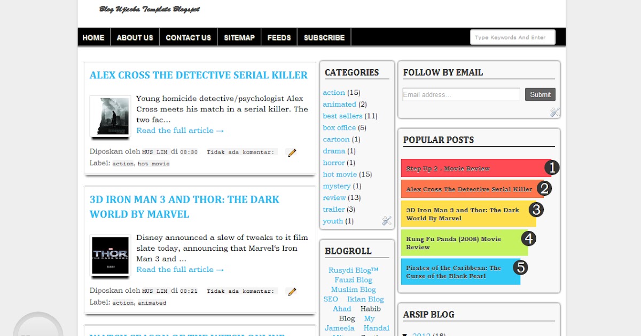
Task: Open Tidak ada komentar on Alex Cross post
Action: [x=240, y=153]
